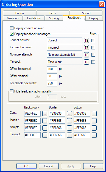Browse Incorr. border color
The height and width of the screenshot is (172, 106).
point(69,121)
